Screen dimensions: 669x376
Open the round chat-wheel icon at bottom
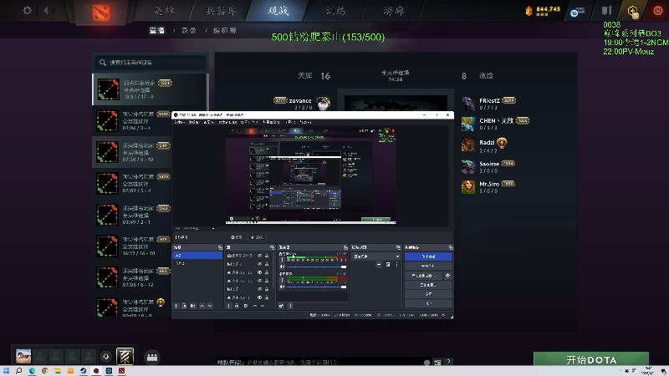point(152,358)
